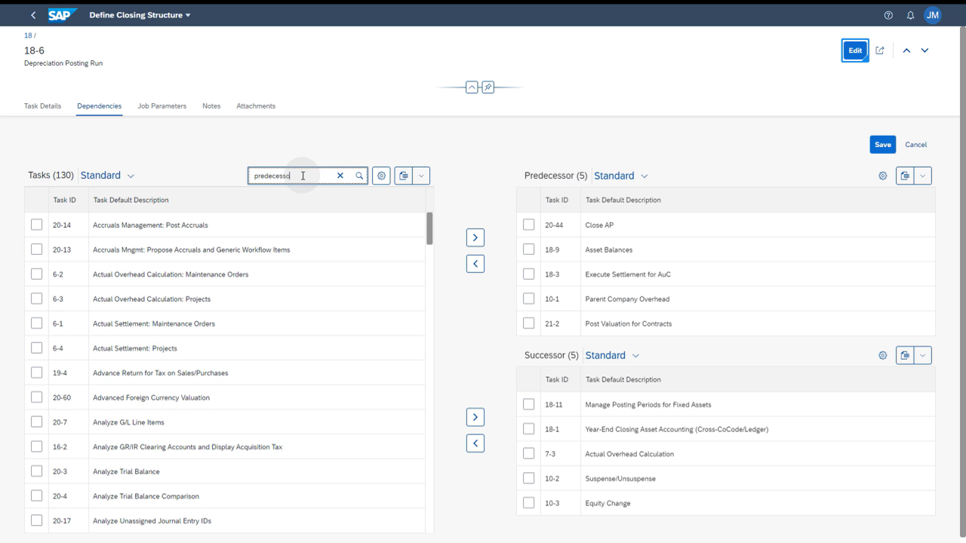Select the checkbox for task 20-14

coord(36,224)
